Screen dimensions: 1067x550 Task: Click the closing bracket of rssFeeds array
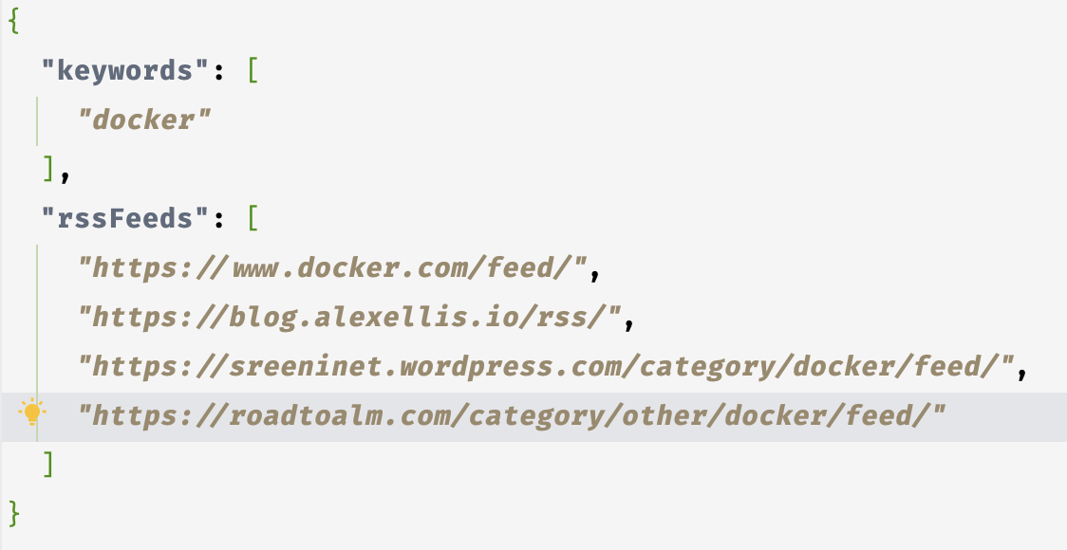(48, 465)
